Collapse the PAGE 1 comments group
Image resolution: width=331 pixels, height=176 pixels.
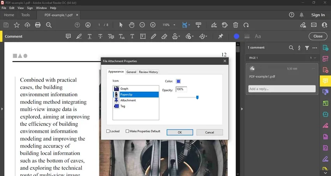315,58
